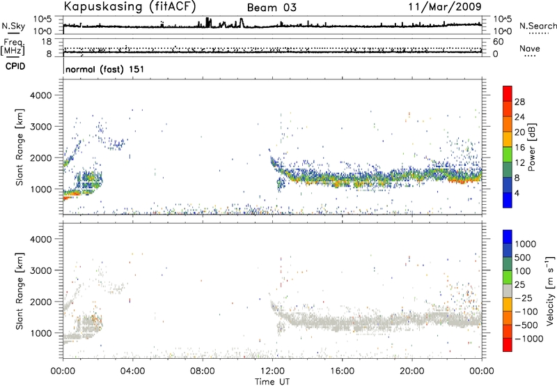Click the "4000" tick in the power panel
The image size is (557, 386).
(x=40, y=95)
